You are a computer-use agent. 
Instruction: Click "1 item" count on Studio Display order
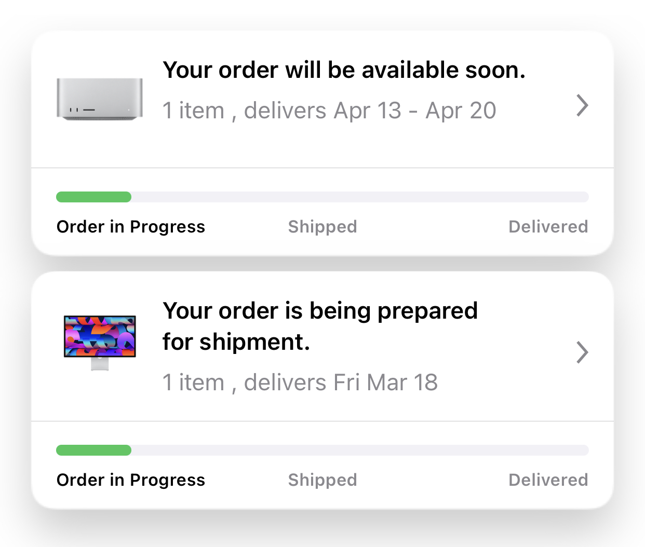click(193, 382)
